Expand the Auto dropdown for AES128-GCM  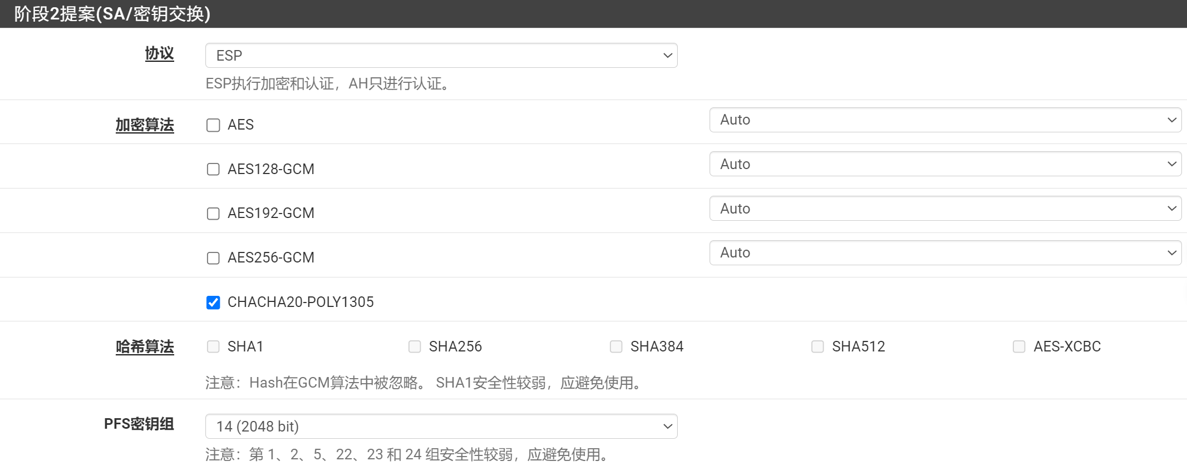coord(945,164)
